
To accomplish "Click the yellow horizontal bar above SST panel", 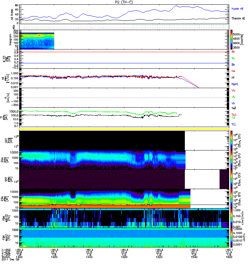I will point(124,129).
